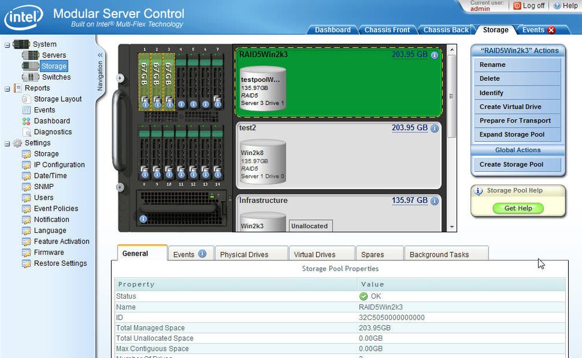Click the Infrastructure 135.97 GB link

coord(410,201)
